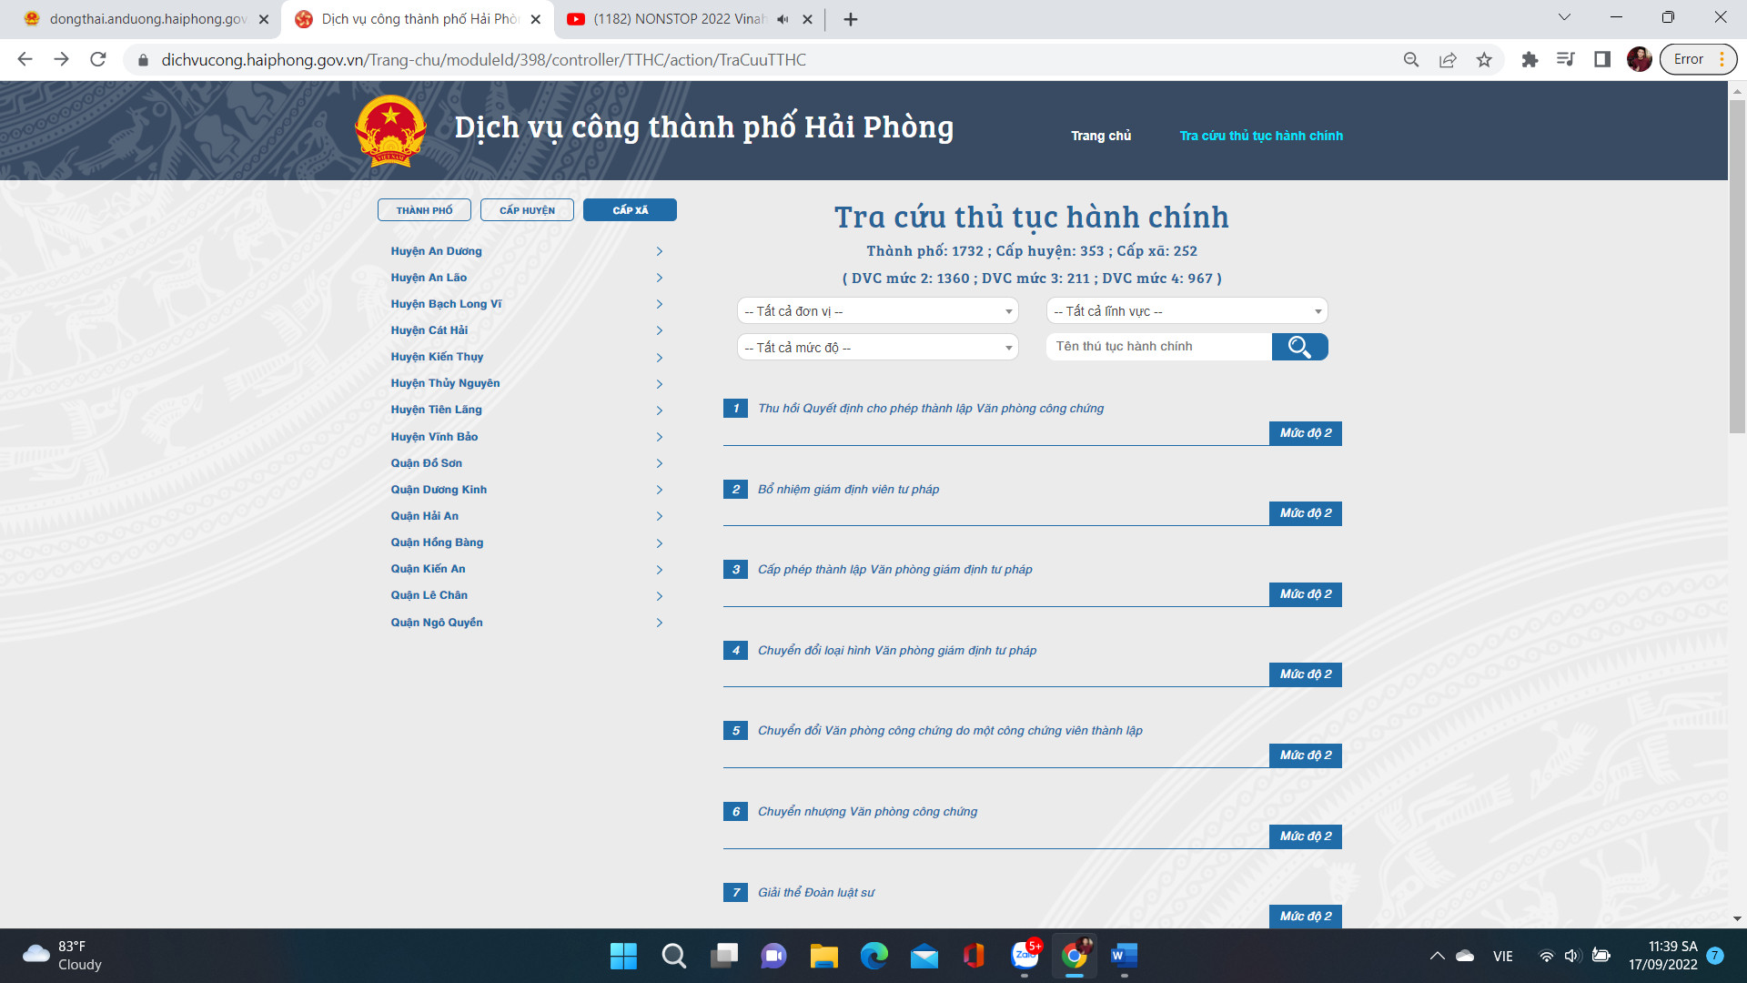Expand Huyện An Dương chevron
The height and width of the screenshot is (983, 1747).
pos(660,251)
